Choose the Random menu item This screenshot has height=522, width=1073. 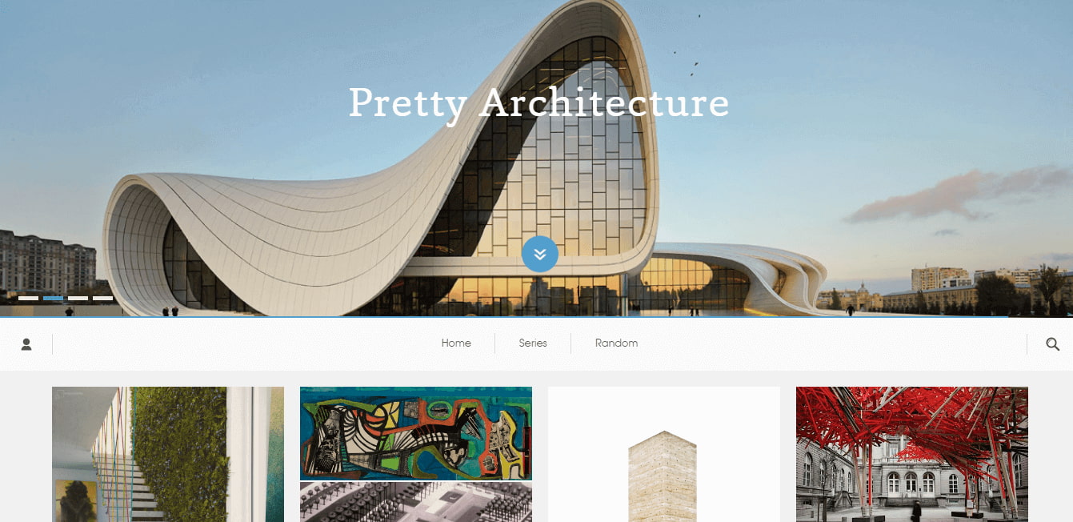(616, 343)
